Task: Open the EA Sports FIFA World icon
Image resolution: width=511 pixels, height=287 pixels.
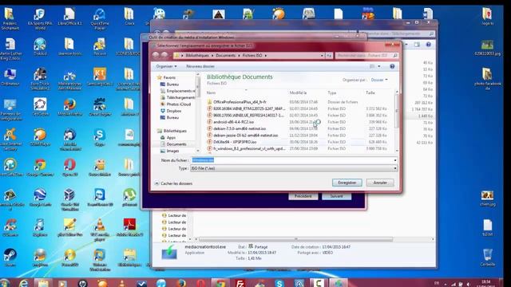Action: point(40,18)
